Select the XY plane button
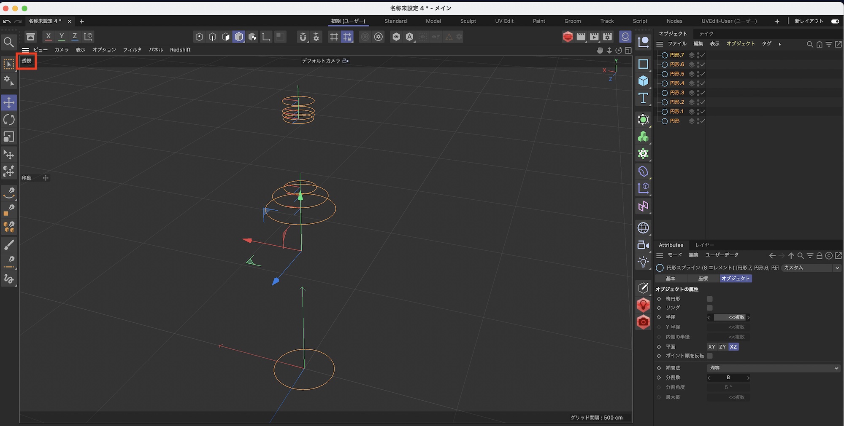 pos(711,347)
